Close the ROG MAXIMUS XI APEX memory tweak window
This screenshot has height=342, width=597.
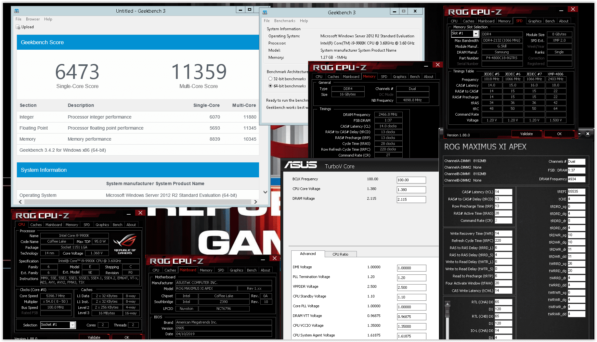pyautogui.click(x=588, y=133)
